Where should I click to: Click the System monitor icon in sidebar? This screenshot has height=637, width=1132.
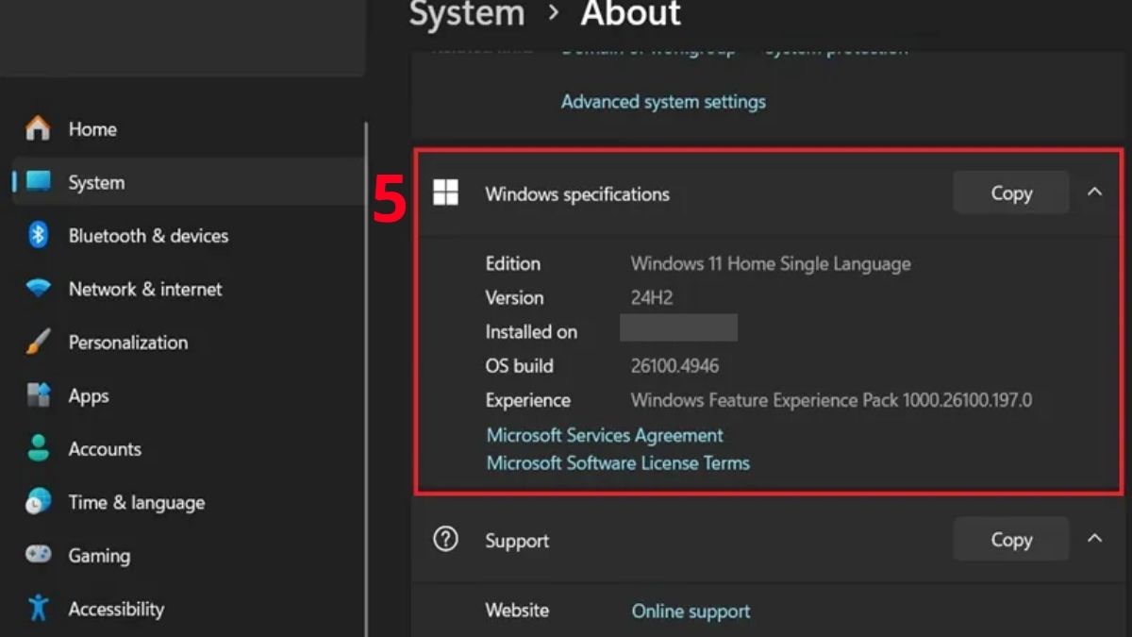point(38,182)
